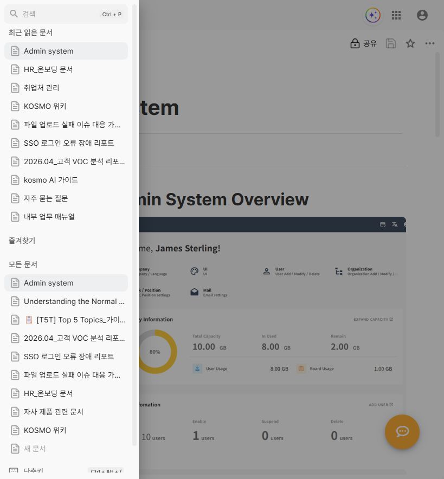
Task: Click the User Usage blue icon
Action: pyautogui.click(x=197, y=368)
